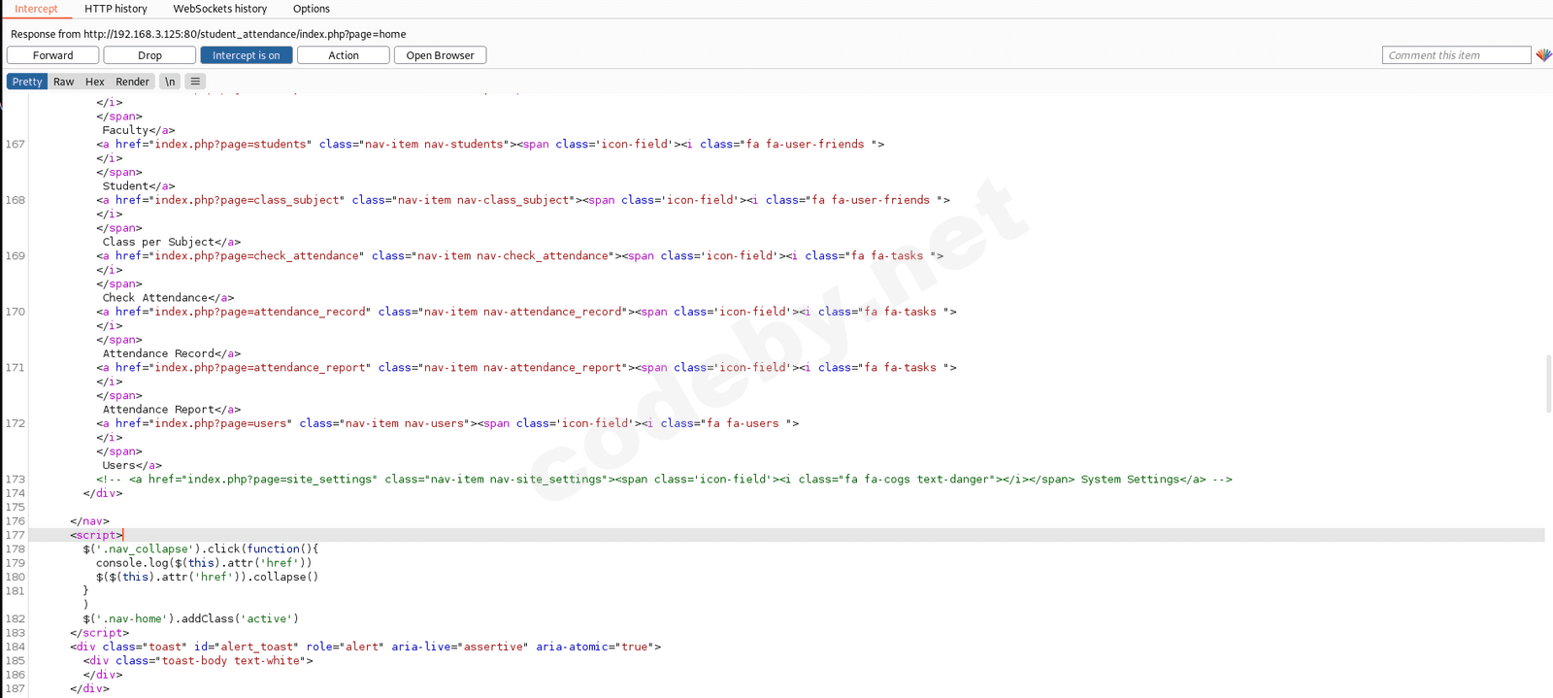Click line number 167
The image size is (1553, 698).
click(x=15, y=144)
